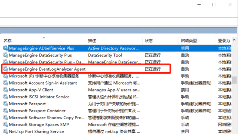This screenshot has width=238, height=134.
Task: Click Manages App-V users an... description
Action: 114,90
